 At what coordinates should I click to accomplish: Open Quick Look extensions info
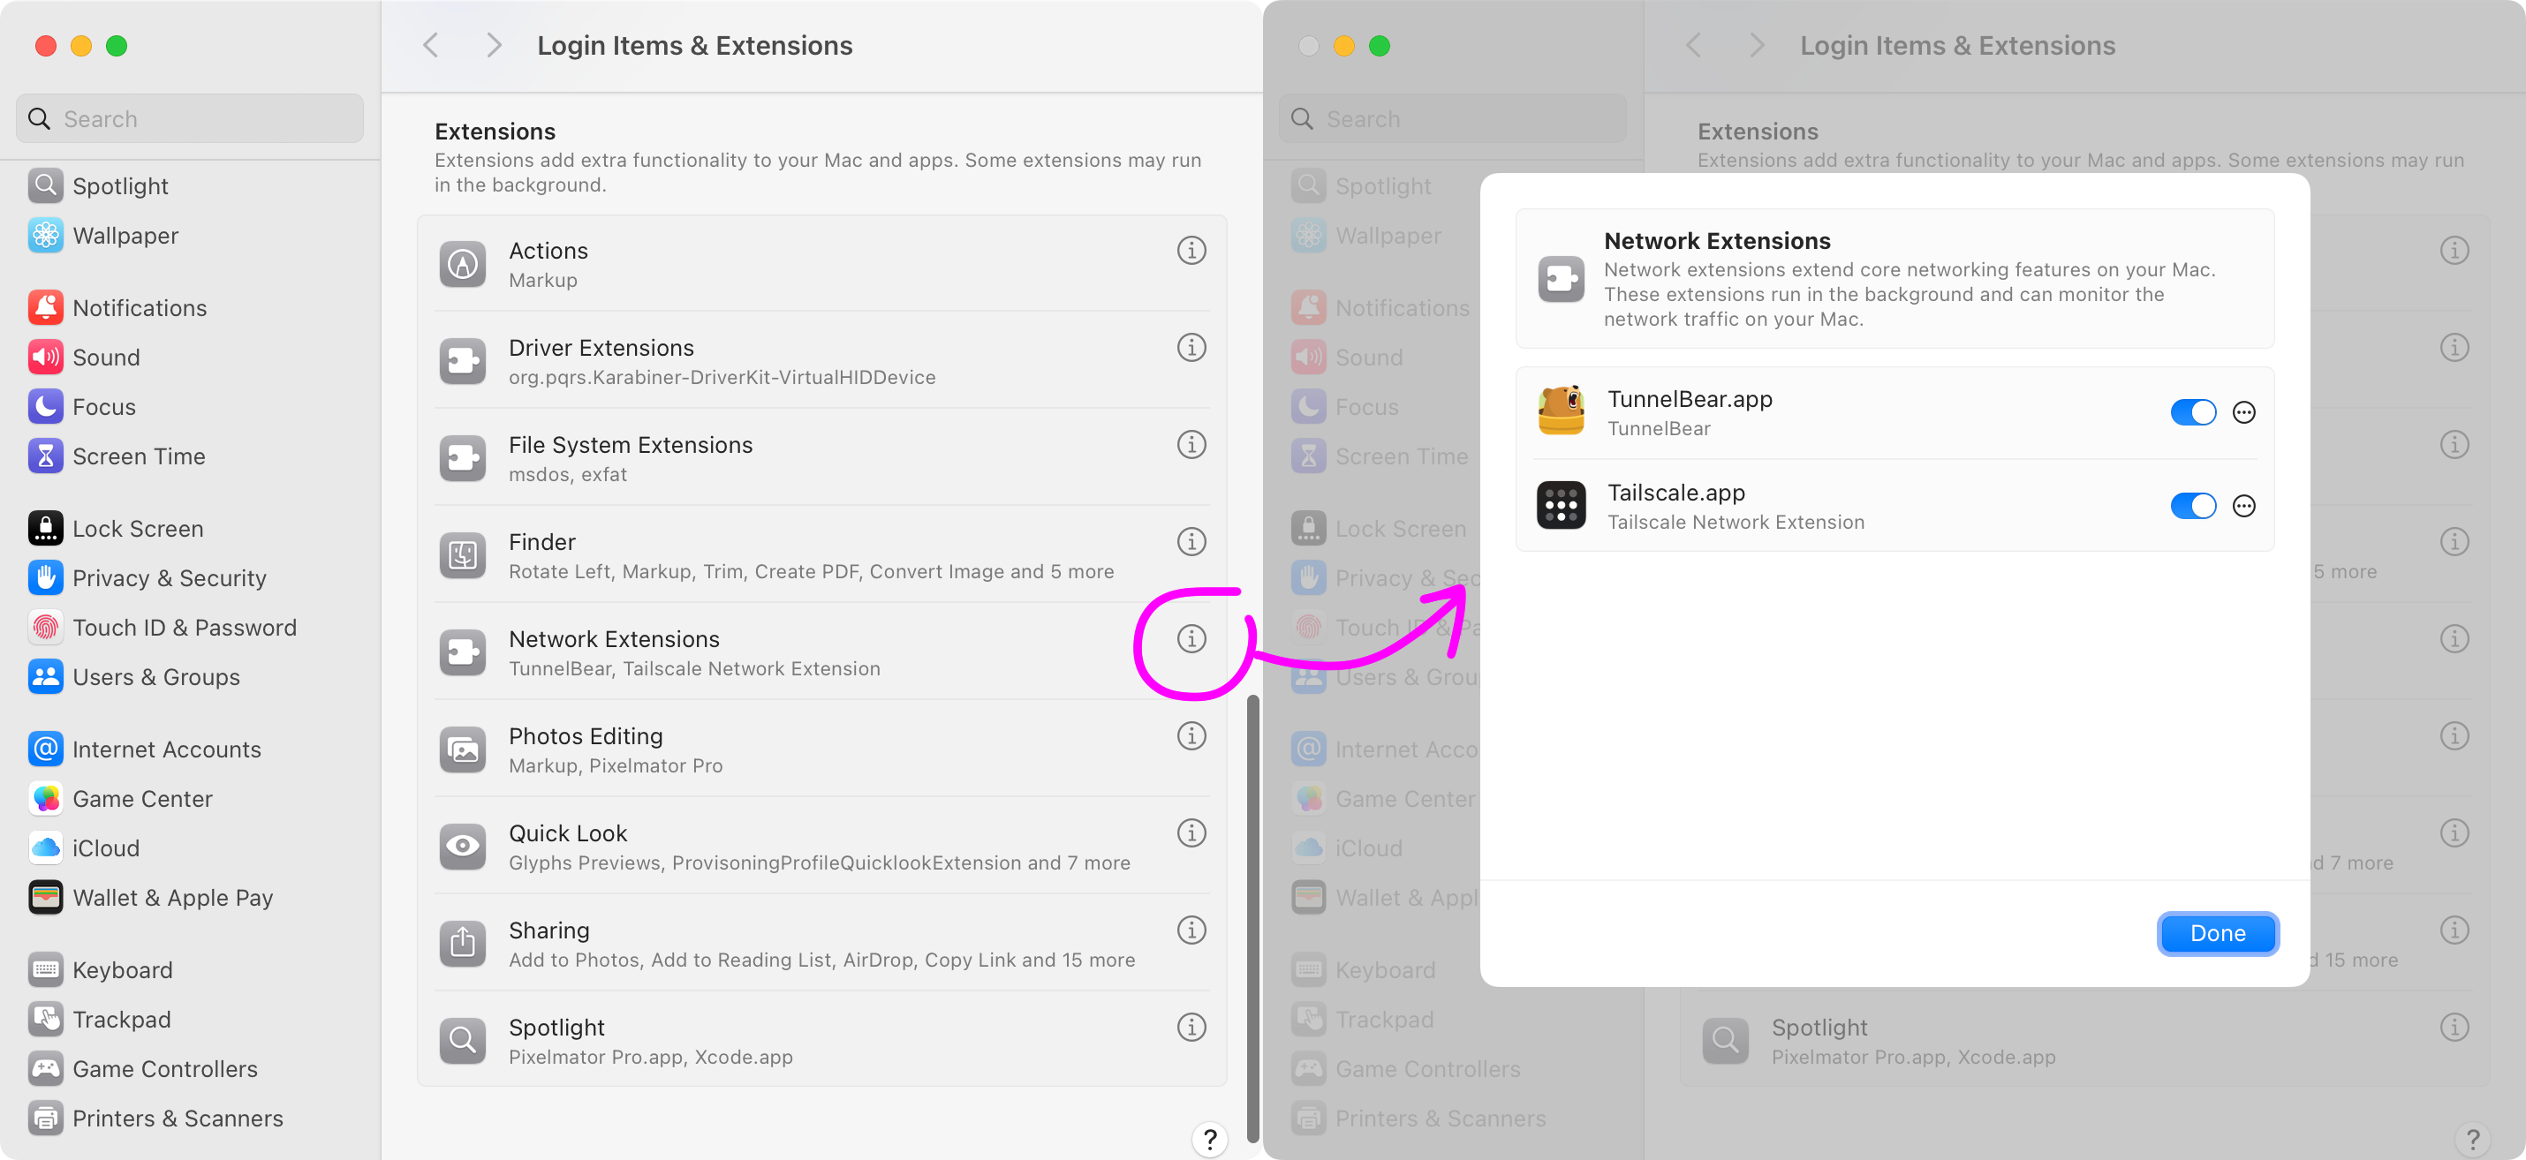coord(1191,832)
